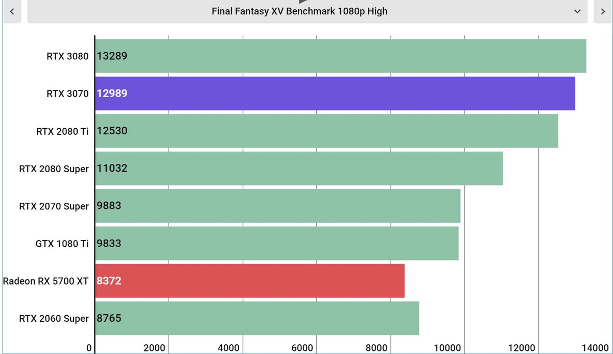This screenshot has width=613, height=354.
Task: Select the RTX 2060 Super label
Action: 54,319
